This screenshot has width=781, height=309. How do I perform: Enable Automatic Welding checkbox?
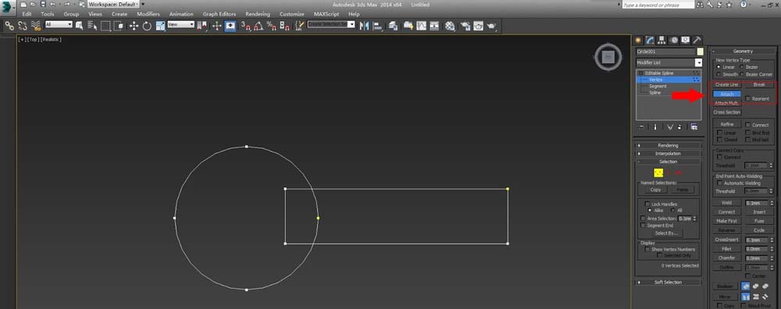click(x=720, y=183)
